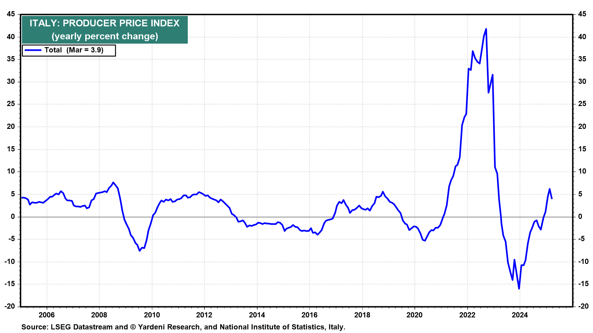Click the 2018 x-axis label
The image size is (593, 333).
362,315
